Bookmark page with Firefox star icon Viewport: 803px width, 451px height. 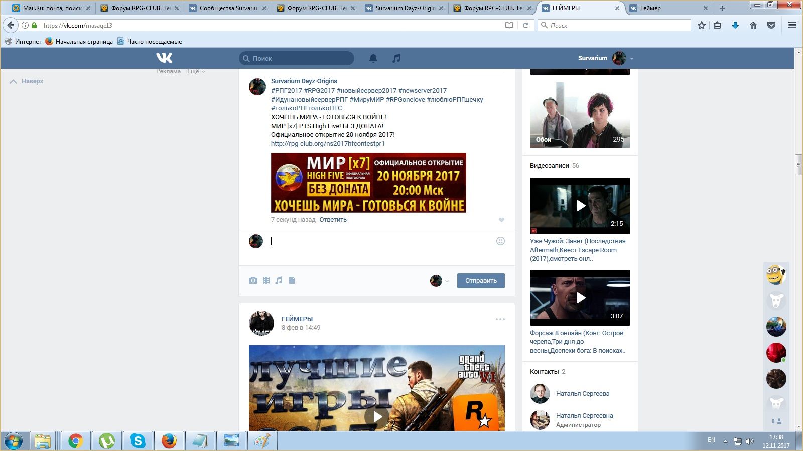[x=701, y=25]
